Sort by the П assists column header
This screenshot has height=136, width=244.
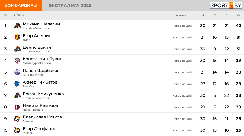coord(227,15)
